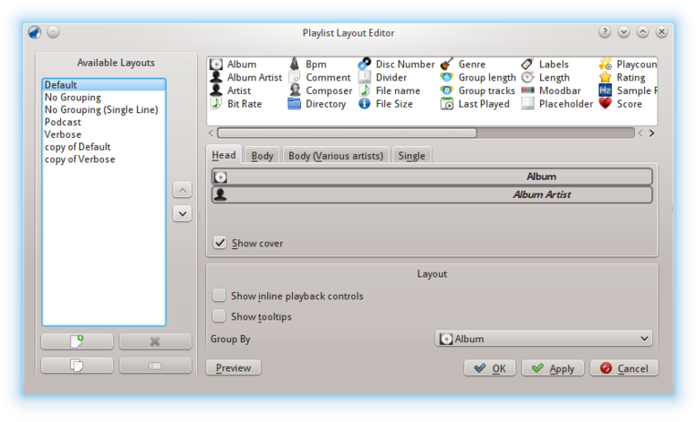Choose the Score heart token icon

pyautogui.click(x=606, y=104)
